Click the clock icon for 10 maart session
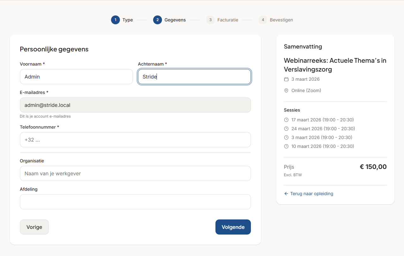The image size is (404, 256). tap(286, 146)
